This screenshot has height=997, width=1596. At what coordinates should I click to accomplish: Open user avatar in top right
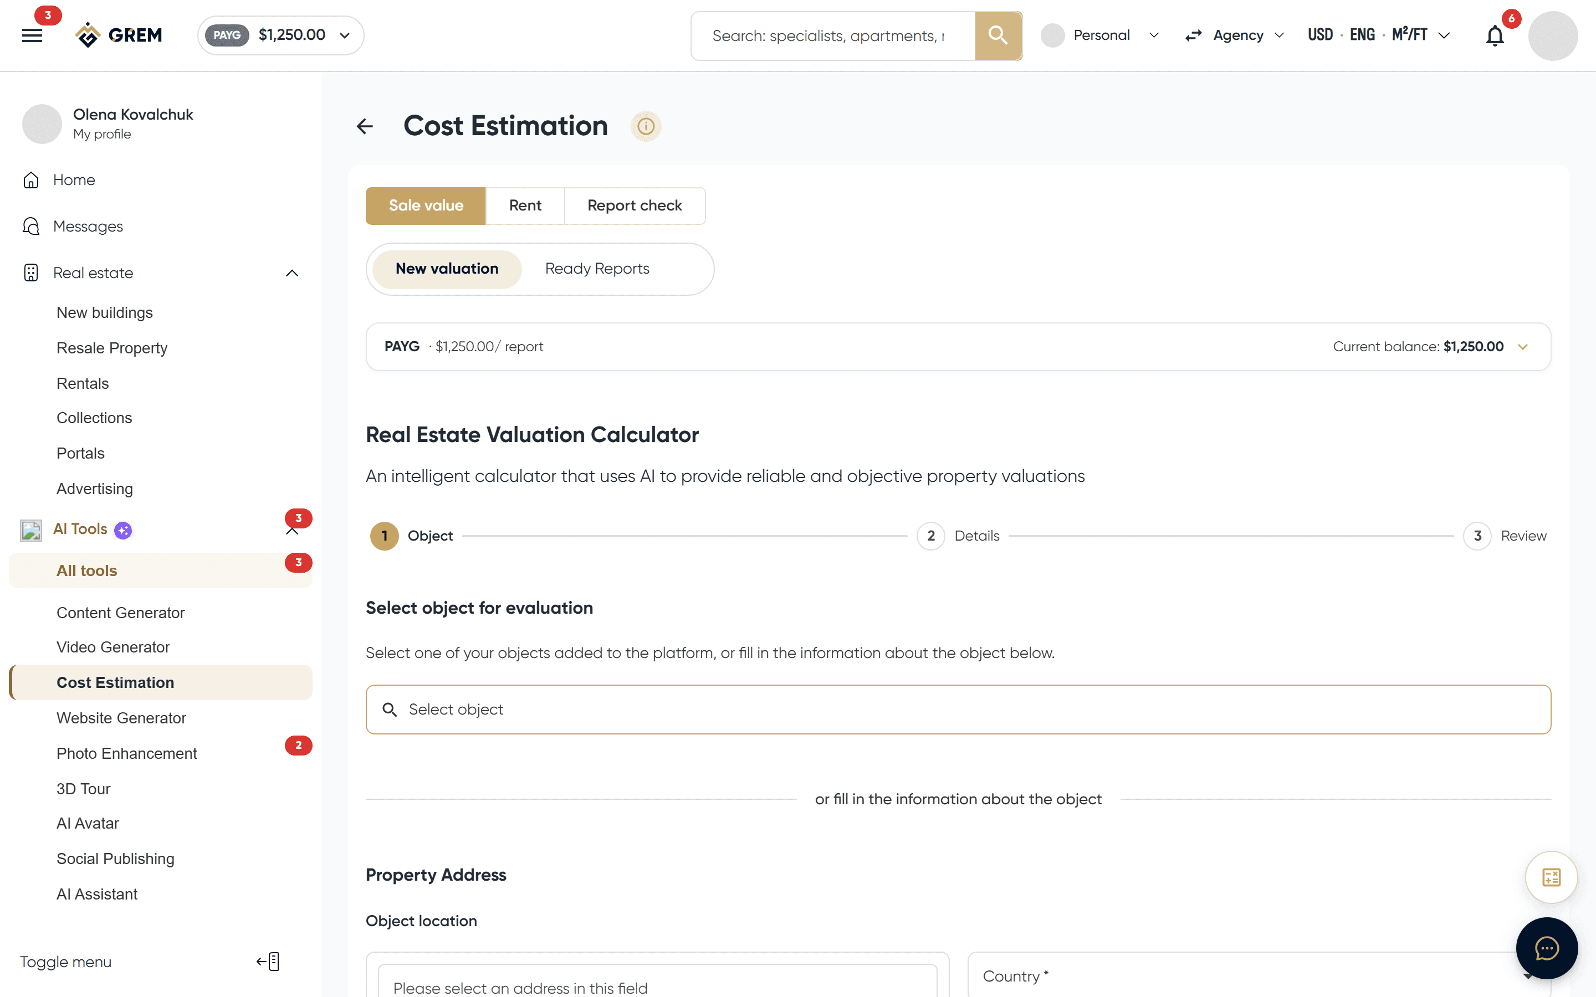(1552, 35)
